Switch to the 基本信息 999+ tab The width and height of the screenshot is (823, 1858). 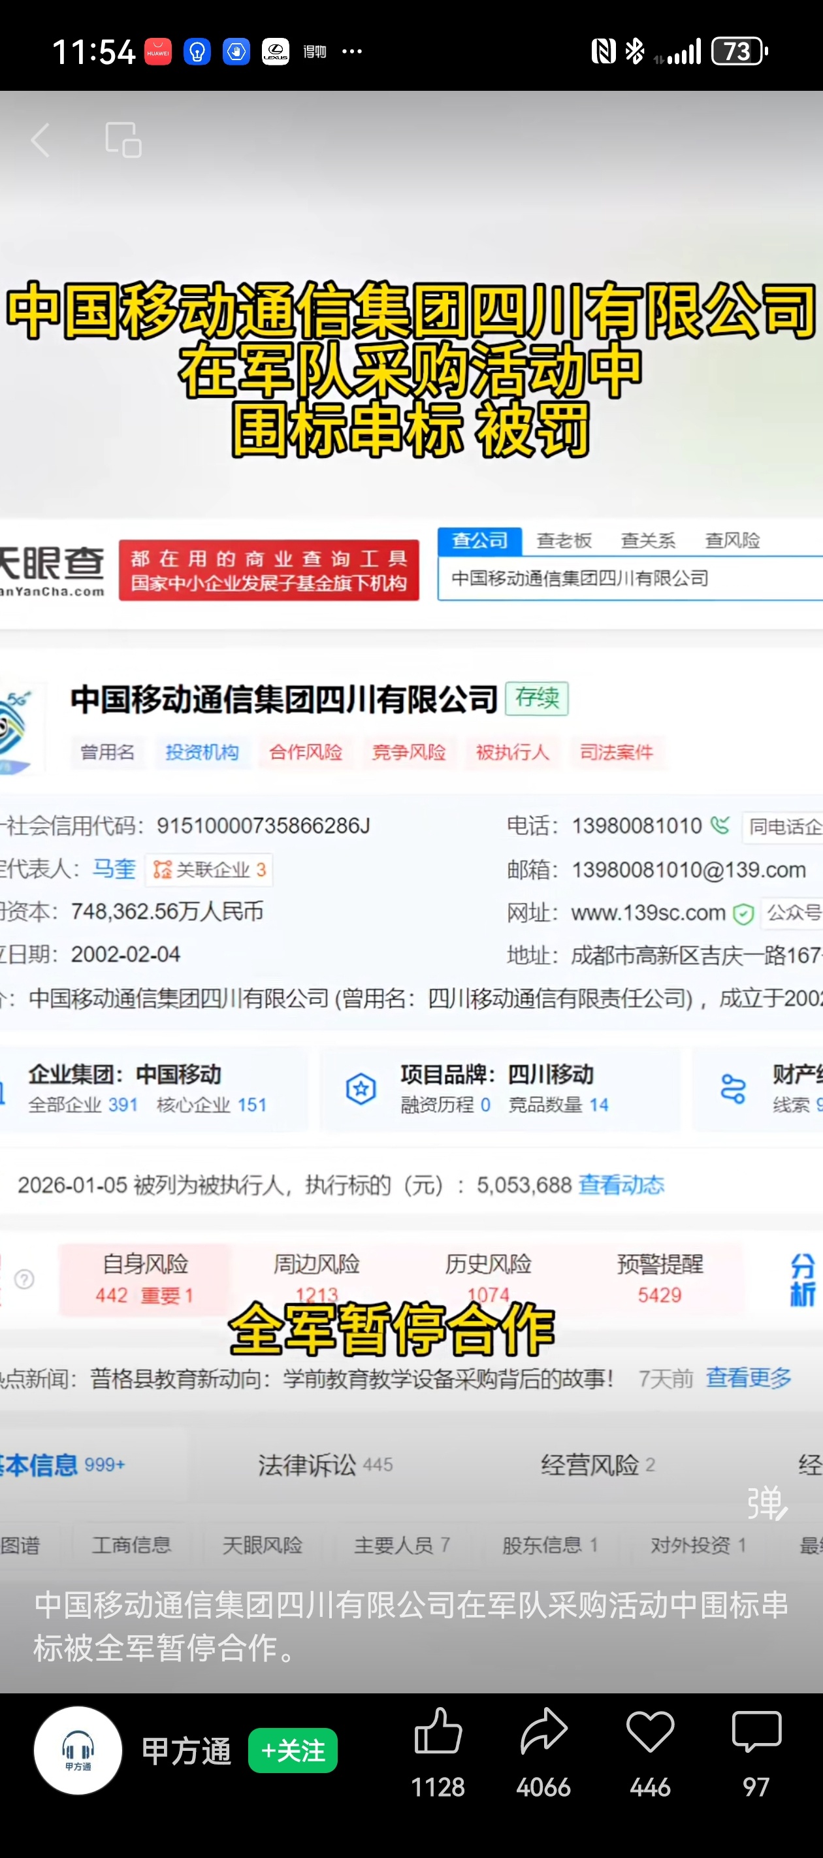tap(62, 1464)
